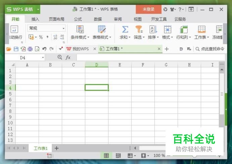
Task: Switch to the 我的WPS document tab
Action: click(x=81, y=49)
